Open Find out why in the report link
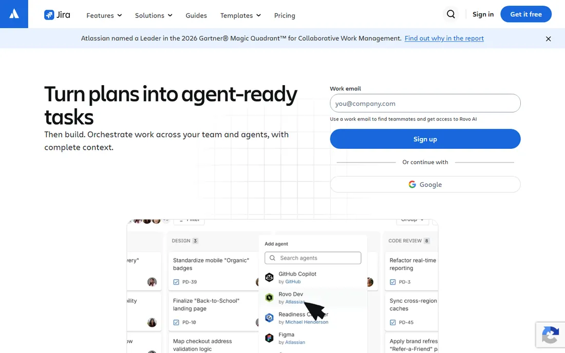The height and width of the screenshot is (353, 565). 444,38
